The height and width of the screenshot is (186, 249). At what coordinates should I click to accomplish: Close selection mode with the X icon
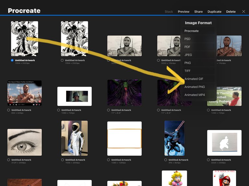[243, 12]
